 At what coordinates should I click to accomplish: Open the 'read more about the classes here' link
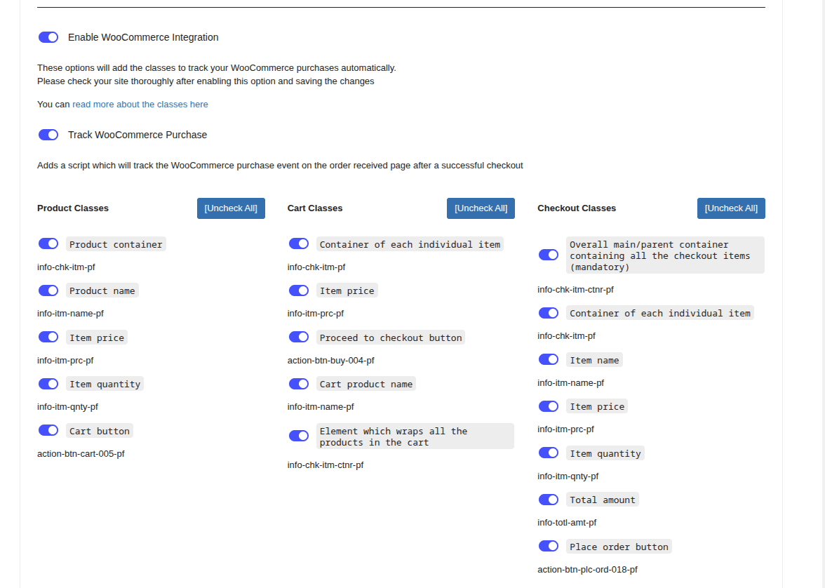[140, 105]
